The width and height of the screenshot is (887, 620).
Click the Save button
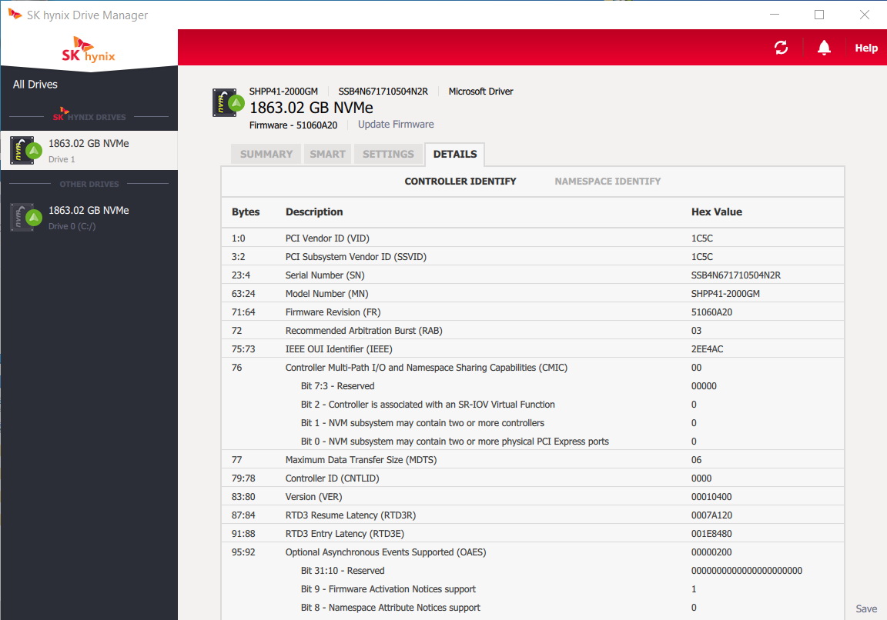click(x=866, y=608)
